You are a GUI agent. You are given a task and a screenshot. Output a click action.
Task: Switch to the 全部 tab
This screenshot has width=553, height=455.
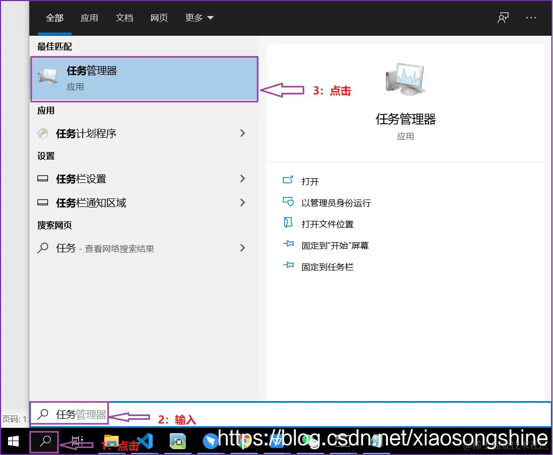(x=54, y=18)
